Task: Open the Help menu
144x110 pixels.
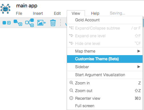Action: [x=95, y=13]
